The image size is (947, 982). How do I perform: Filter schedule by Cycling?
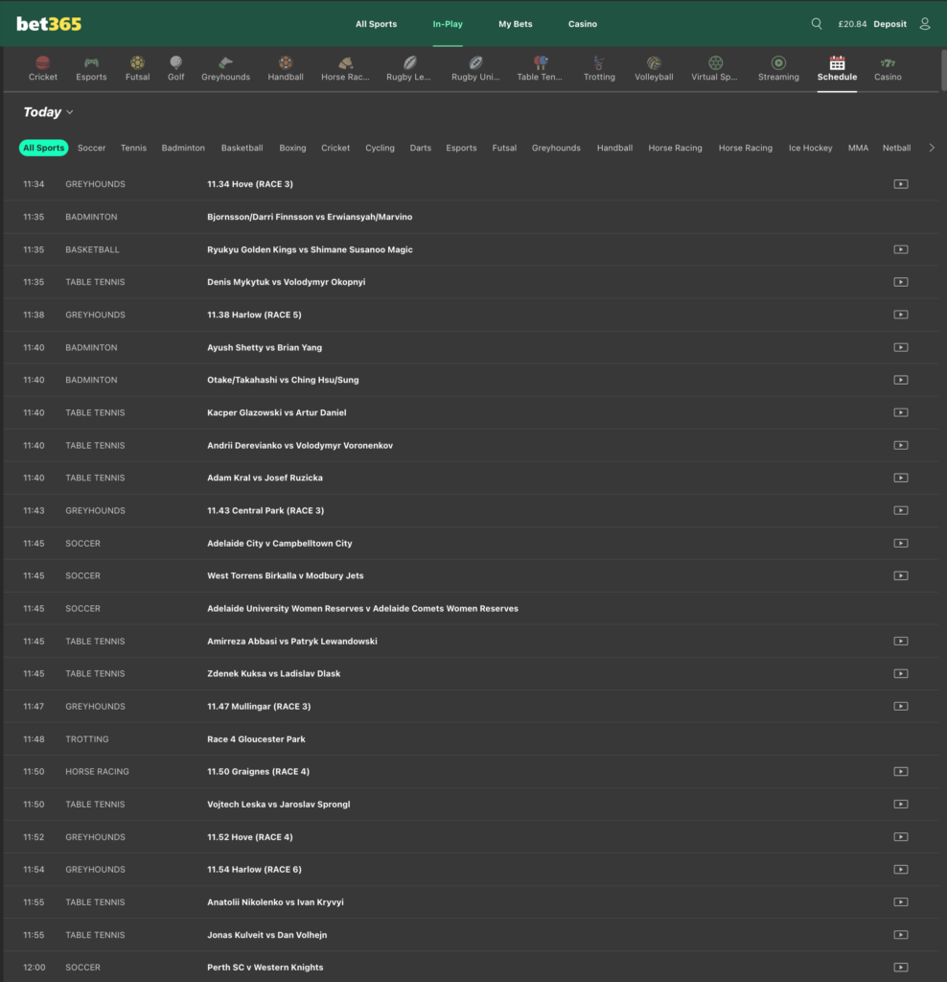click(x=380, y=148)
